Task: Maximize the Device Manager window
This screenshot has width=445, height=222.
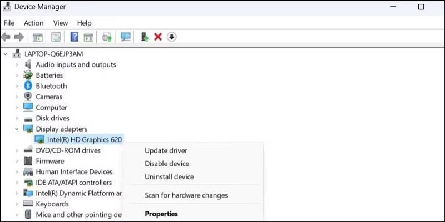Action: pyautogui.click(x=421, y=7)
